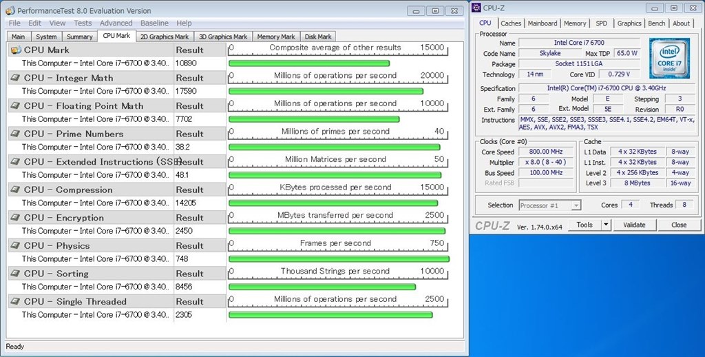Click the Extended Instructions chip icon
The image size is (705, 357).
pos(16,162)
